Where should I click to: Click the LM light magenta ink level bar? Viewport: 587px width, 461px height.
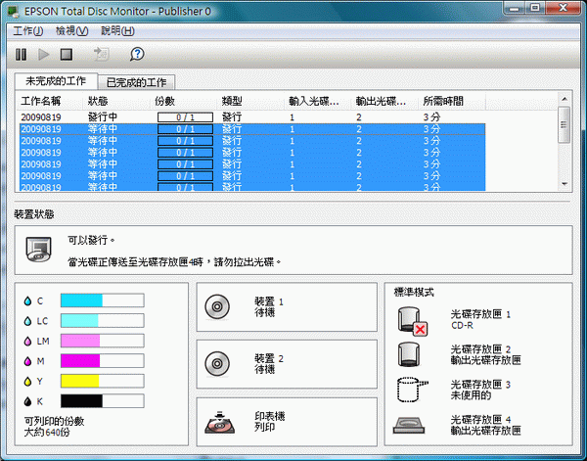click(102, 341)
